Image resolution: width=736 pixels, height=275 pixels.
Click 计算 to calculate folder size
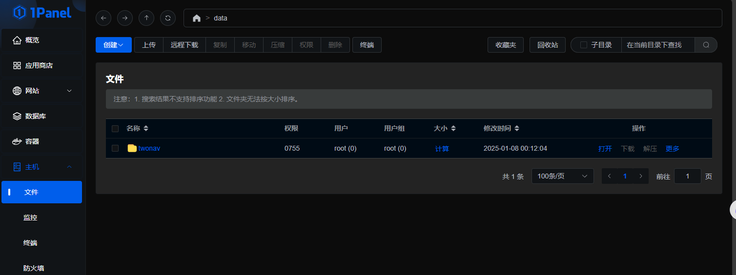442,149
